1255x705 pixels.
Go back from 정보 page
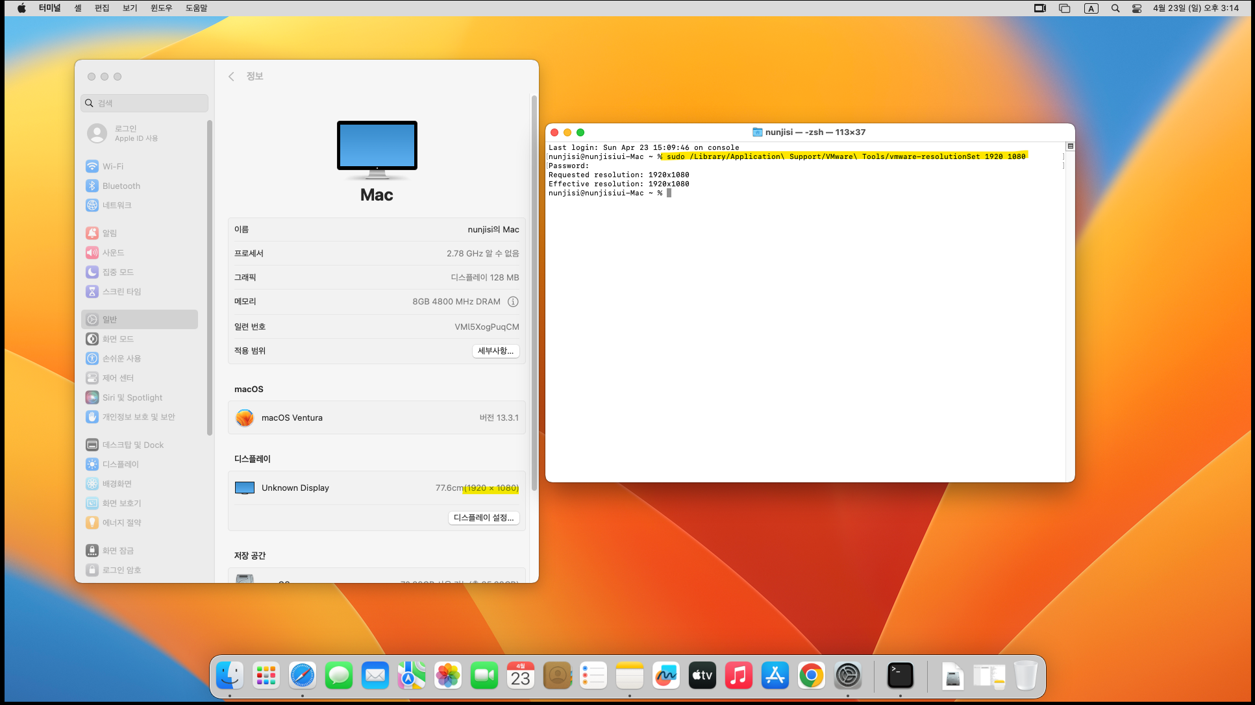point(231,77)
